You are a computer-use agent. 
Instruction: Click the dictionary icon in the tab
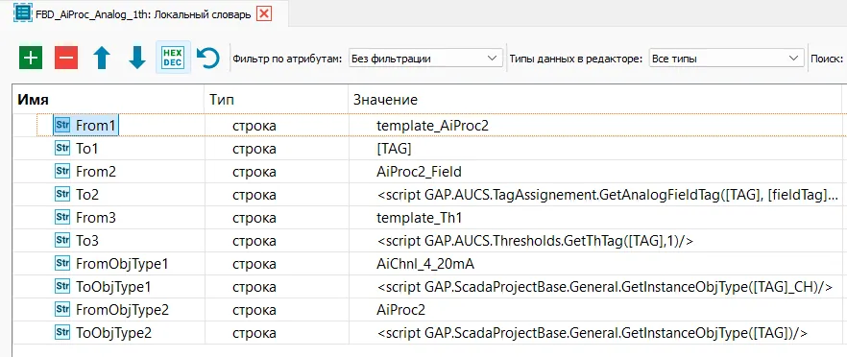(23, 13)
